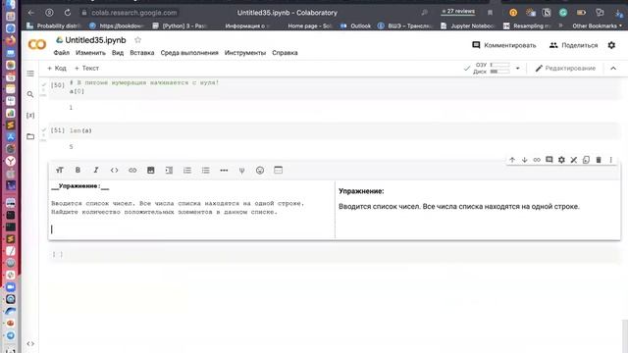This screenshot has width=628, height=353.
Task: Open the Изменить menu
Action: [90, 53]
